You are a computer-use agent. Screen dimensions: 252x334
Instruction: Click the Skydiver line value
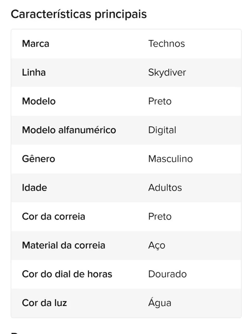tap(167, 73)
